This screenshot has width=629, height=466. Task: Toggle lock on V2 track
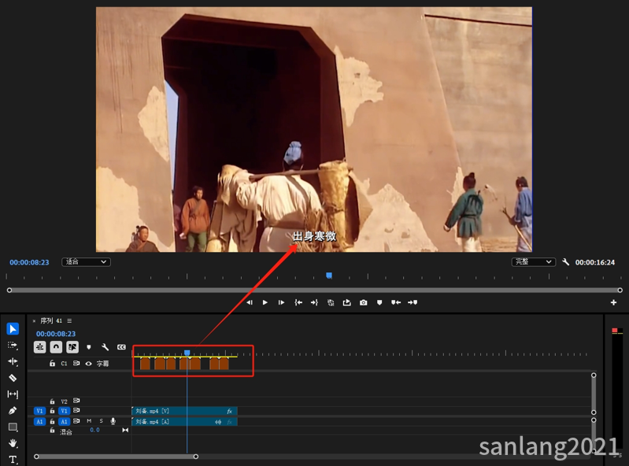tap(52, 401)
